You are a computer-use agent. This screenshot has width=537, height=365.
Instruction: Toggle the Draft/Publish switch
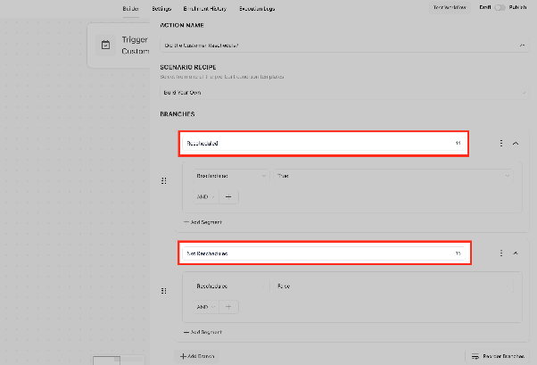(x=500, y=7)
